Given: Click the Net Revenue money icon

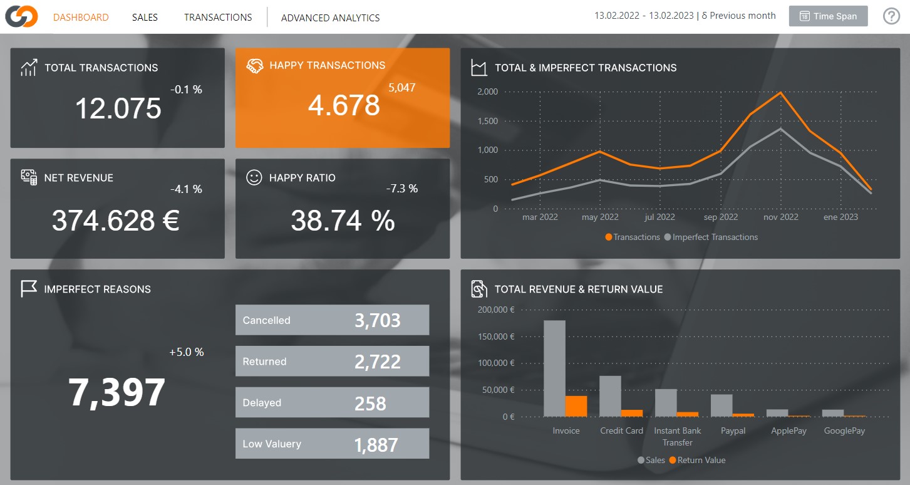Looking at the screenshot, I should click(29, 177).
